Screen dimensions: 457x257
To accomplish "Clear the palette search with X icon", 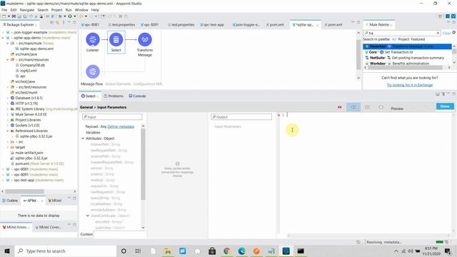I will click(438, 34).
